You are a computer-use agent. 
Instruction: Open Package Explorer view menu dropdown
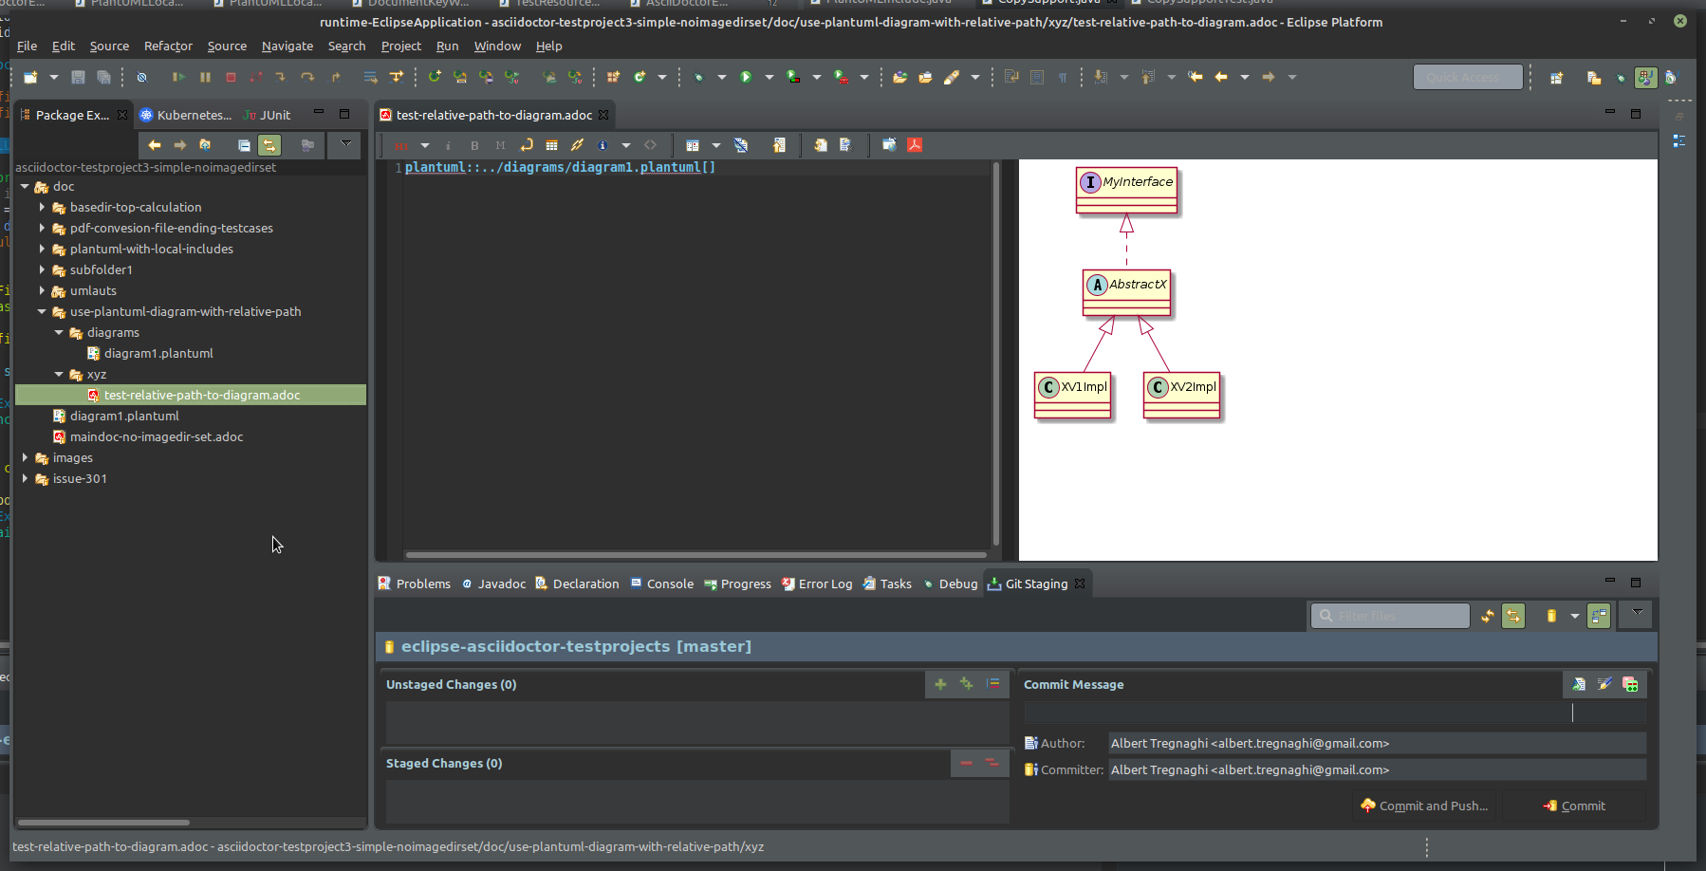346,143
